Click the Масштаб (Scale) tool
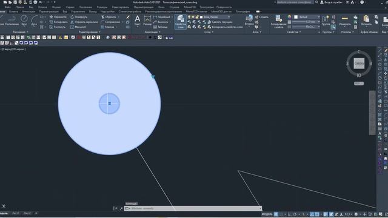Screen dimensions: 388x218 coord(78,27)
